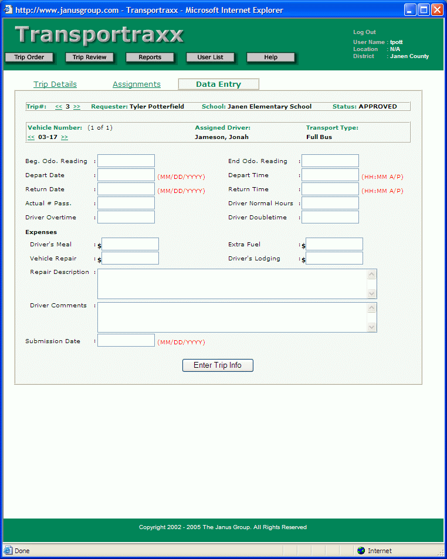
Task: Switch to the Trip Details tab
Action: [55, 84]
